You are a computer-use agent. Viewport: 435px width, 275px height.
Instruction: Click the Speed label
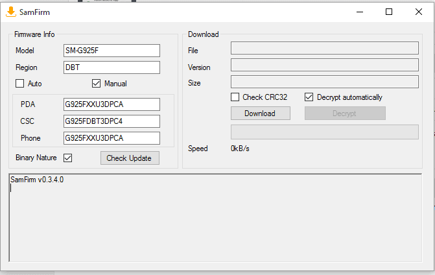pos(198,149)
